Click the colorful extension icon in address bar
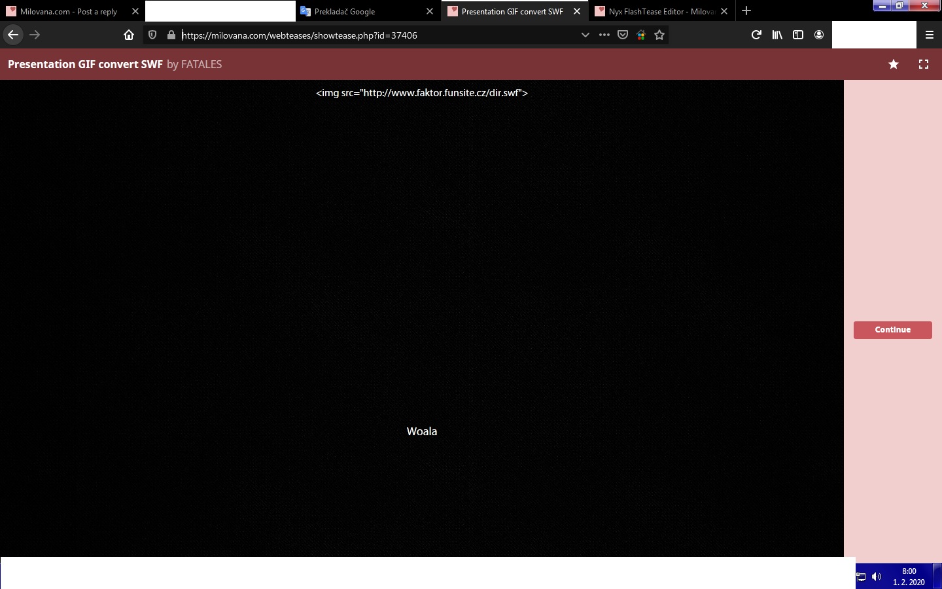The width and height of the screenshot is (942, 589). point(641,35)
